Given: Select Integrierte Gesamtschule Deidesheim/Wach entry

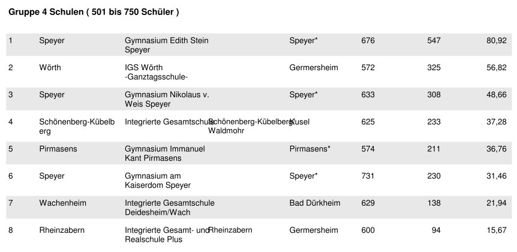Looking at the screenshot, I should (170, 208).
